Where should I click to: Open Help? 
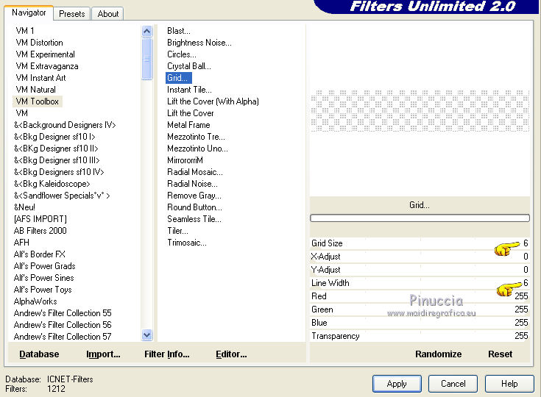coord(509,384)
